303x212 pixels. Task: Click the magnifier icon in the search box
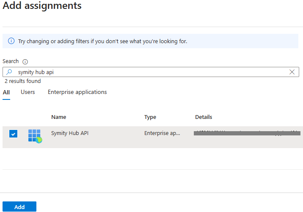click(9, 72)
